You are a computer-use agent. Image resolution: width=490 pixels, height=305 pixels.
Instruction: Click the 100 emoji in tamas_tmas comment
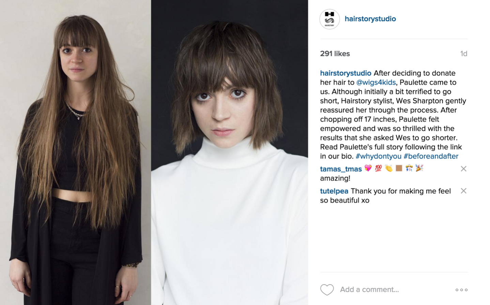tap(378, 168)
